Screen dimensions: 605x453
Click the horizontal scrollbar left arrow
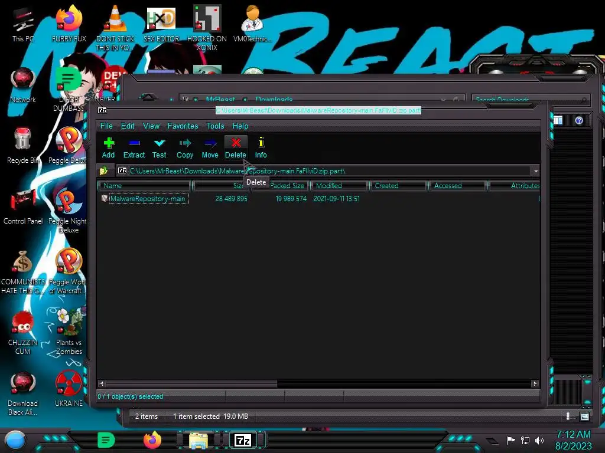click(x=102, y=383)
